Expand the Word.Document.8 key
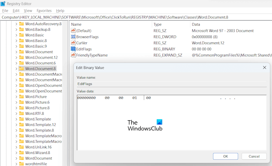This screenshot has height=166, width=272. click(16, 69)
